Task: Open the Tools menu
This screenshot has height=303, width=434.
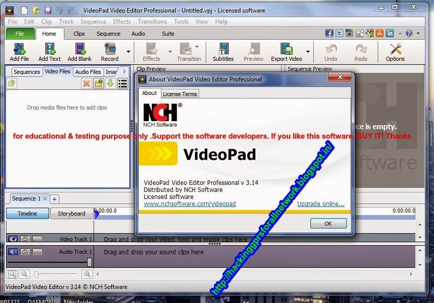Action: tap(182, 22)
